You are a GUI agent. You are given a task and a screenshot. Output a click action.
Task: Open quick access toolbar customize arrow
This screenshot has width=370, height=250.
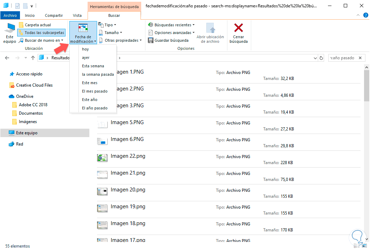32,6
